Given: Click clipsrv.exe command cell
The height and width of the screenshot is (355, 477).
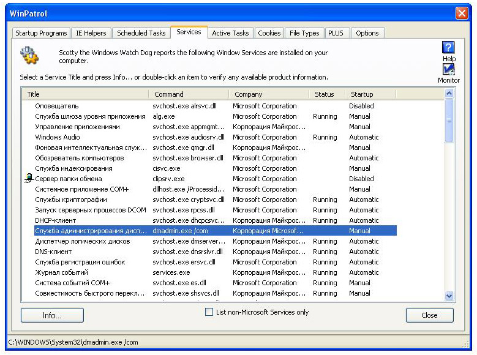Looking at the screenshot, I should pyautogui.click(x=168, y=179).
